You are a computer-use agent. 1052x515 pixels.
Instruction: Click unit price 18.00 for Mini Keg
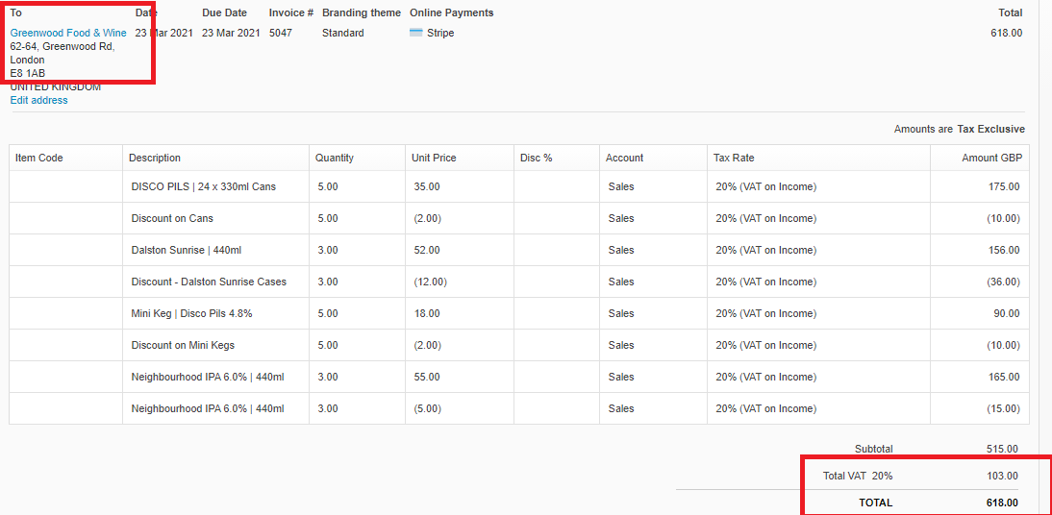click(x=427, y=313)
